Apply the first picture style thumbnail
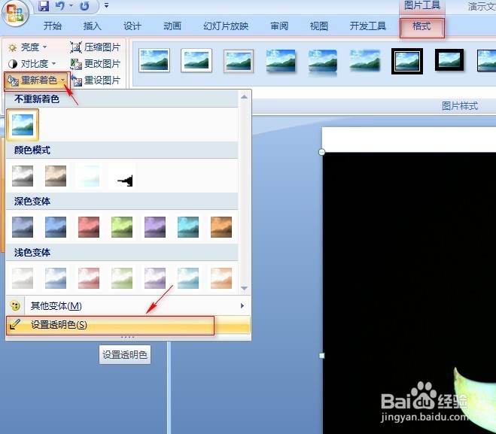Screen dimensions: 496x434 pyautogui.click(x=154, y=60)
